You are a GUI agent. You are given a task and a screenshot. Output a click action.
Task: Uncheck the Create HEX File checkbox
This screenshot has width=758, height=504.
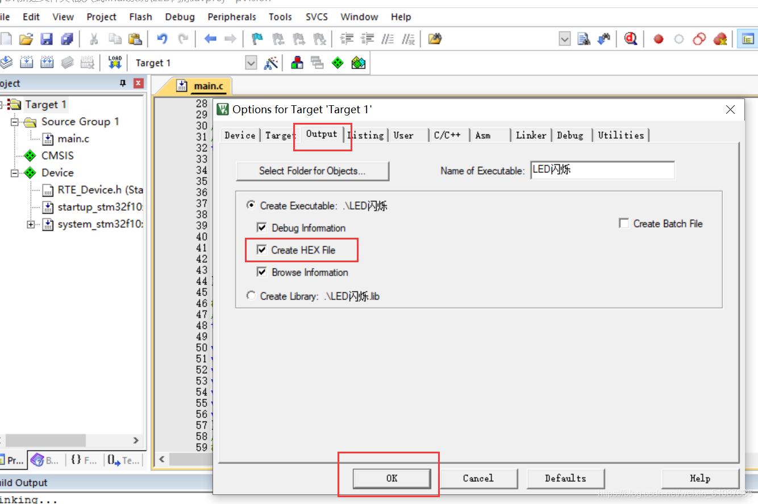[262, 250]
